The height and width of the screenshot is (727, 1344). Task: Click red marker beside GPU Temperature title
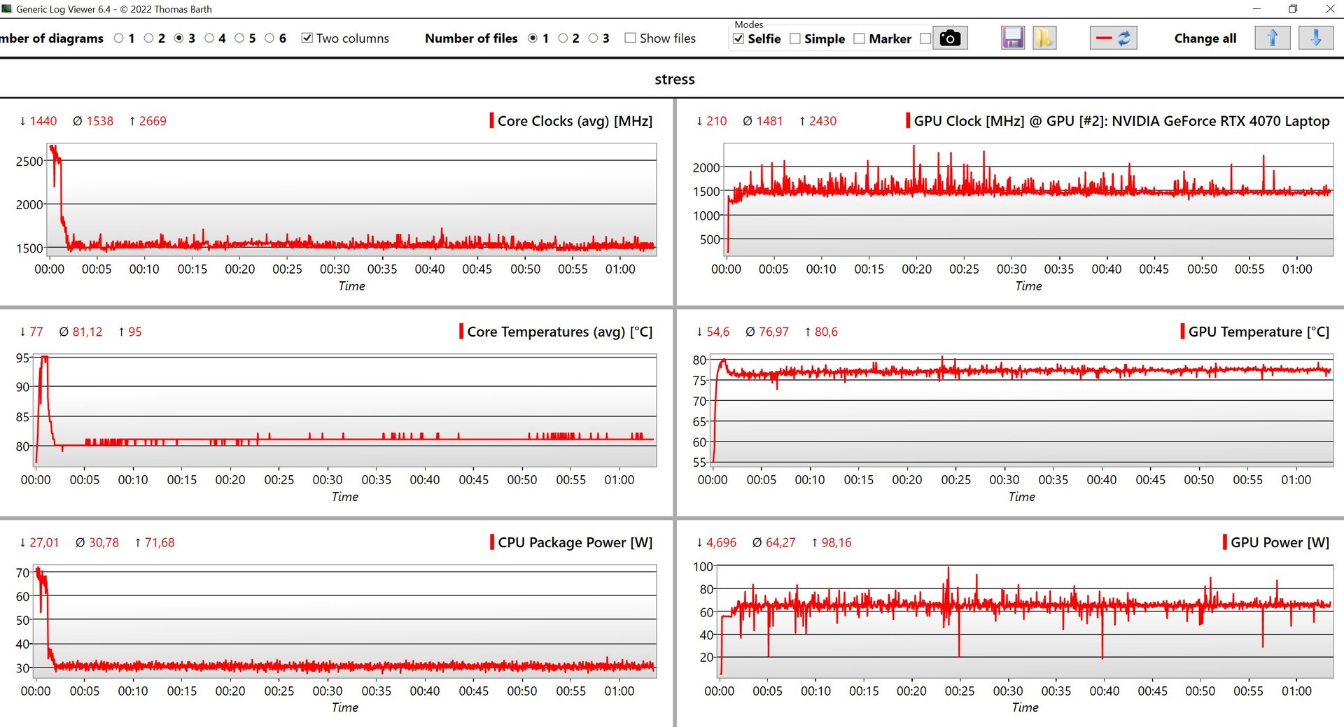(1182, 332)
